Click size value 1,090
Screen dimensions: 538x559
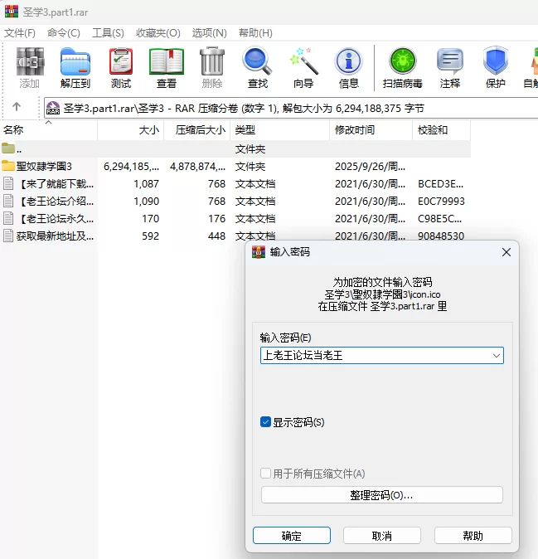pyautogui.click(x=147, y=201)
